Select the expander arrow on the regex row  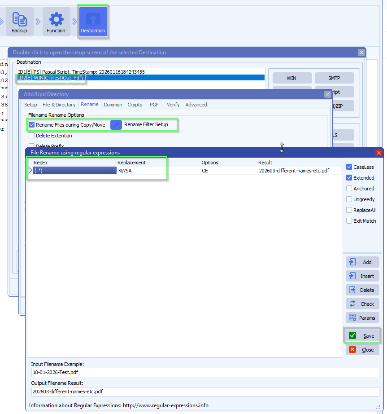click(30, 171)
